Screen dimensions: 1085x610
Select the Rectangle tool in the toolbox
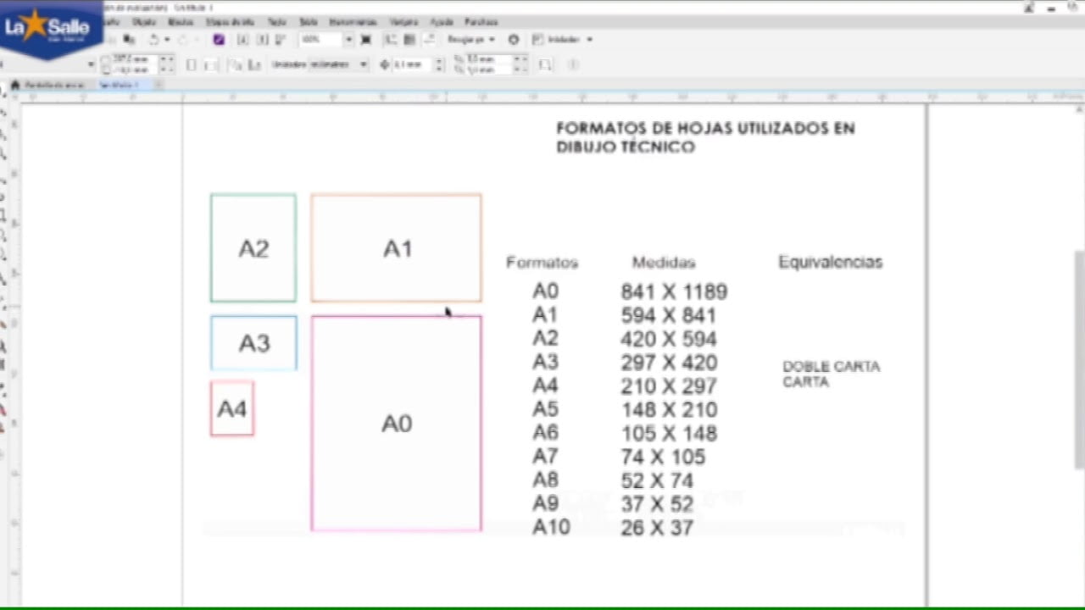pos(3,215)
